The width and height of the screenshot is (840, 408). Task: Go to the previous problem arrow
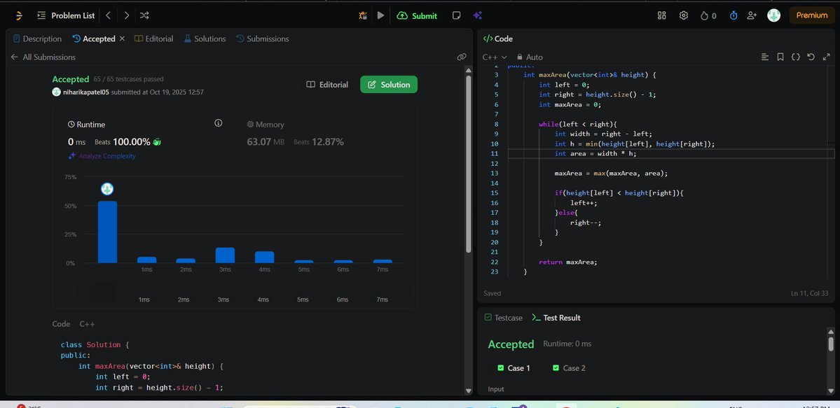(x=108, y=15)
